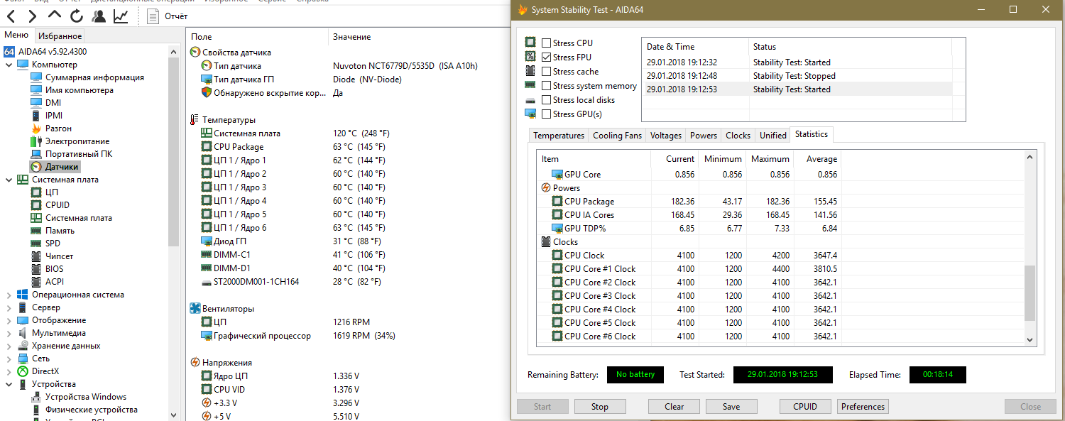
Task: Expand the Хранение данных branch
Action: click(9, 346)
